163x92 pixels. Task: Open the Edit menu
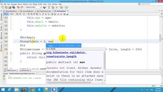(x=5, y=4)
